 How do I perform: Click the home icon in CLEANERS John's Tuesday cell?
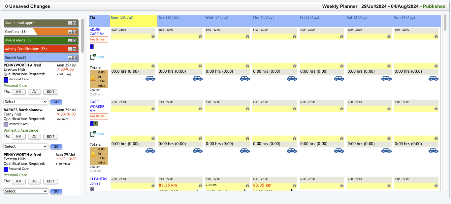200,186
